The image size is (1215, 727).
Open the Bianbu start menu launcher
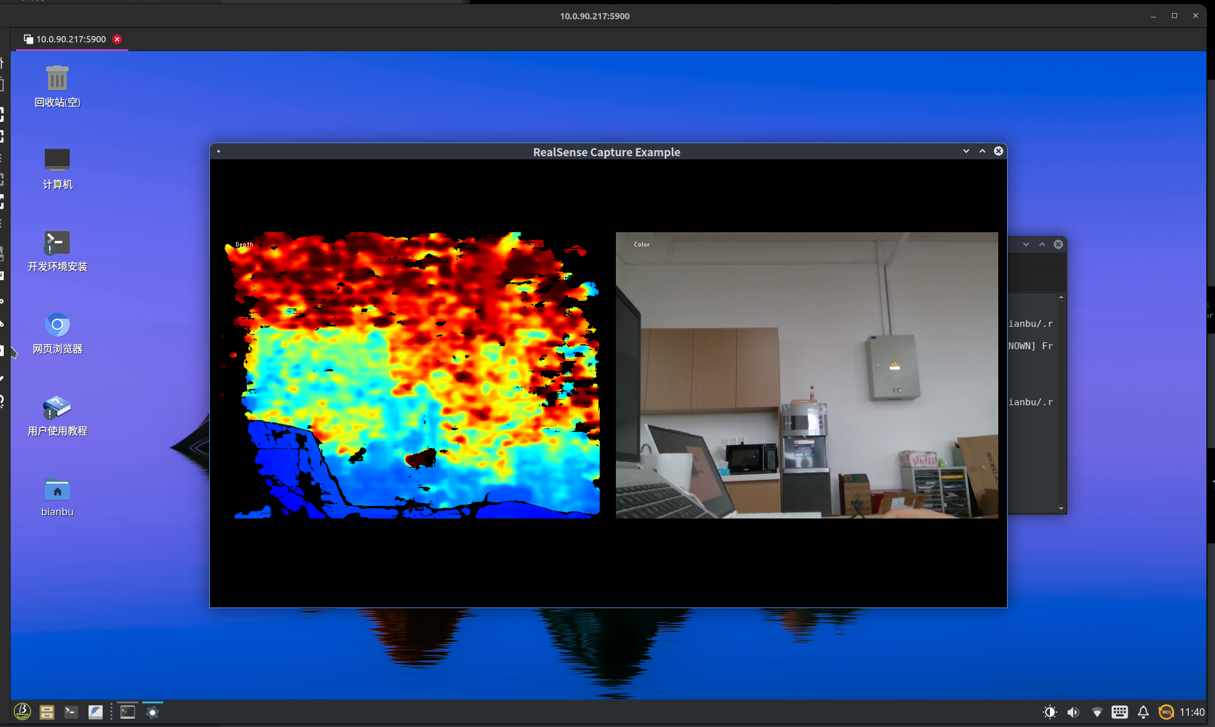[x=22, y=711]
